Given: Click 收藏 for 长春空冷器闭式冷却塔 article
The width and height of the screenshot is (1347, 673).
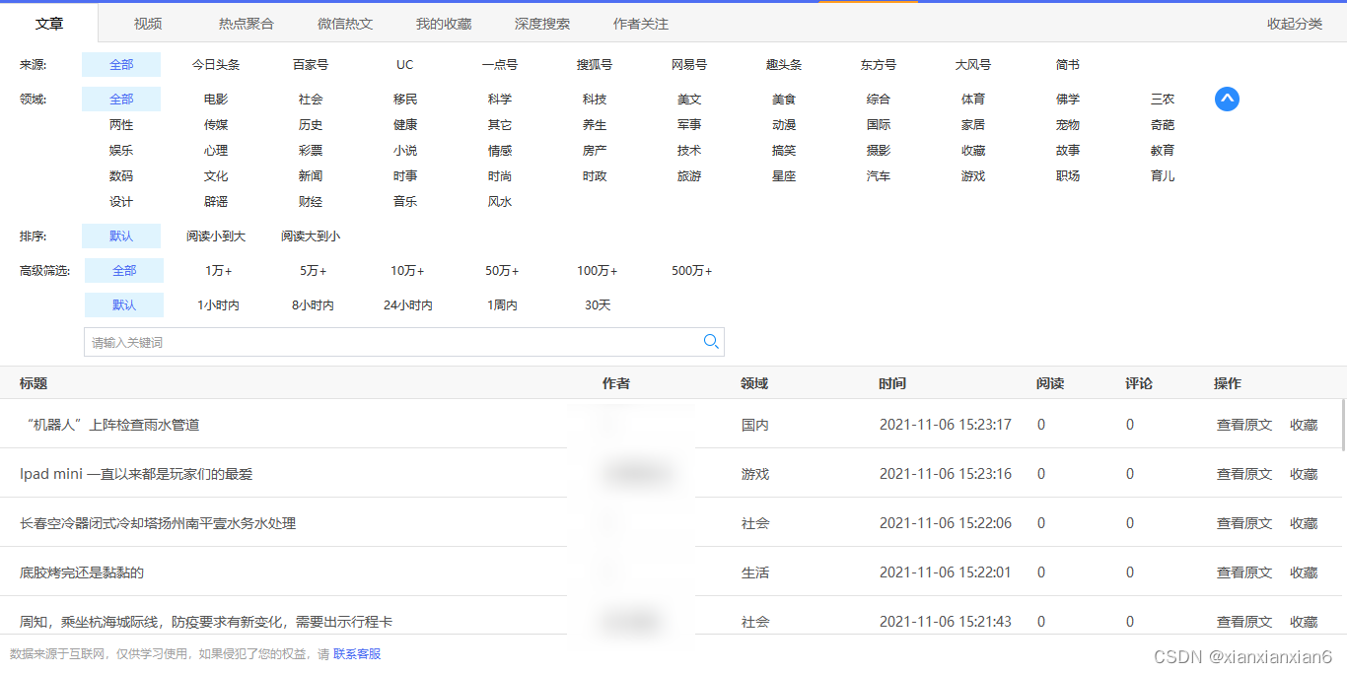Looking at the screenshot, I should [x=1304, y=523].
